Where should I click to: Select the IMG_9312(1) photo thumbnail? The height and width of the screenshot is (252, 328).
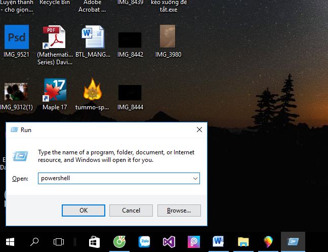point(16,92)
